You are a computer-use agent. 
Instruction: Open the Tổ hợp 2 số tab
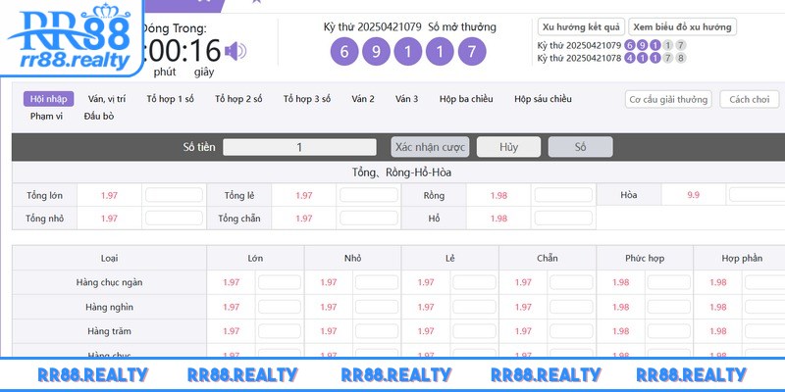(238, 99)
